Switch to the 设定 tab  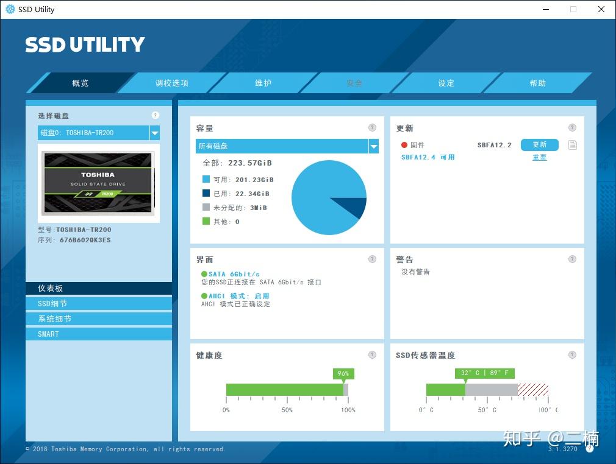[446, 83]
